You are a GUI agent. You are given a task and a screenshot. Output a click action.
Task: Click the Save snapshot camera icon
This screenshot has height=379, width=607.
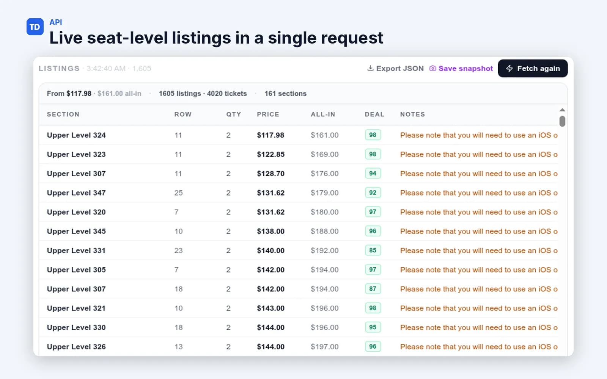(432, 68)
